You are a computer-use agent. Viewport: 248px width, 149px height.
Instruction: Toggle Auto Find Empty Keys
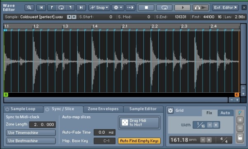click(x=139, y=141)
